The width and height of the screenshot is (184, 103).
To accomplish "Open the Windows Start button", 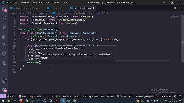I will tap(3, 101).
